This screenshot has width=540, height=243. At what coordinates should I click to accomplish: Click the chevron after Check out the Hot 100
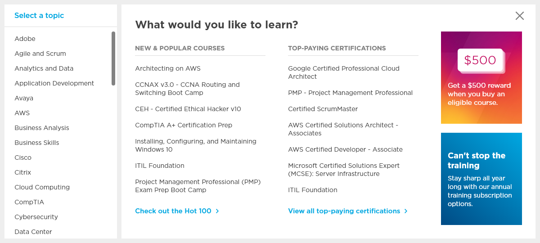[217, 211]
